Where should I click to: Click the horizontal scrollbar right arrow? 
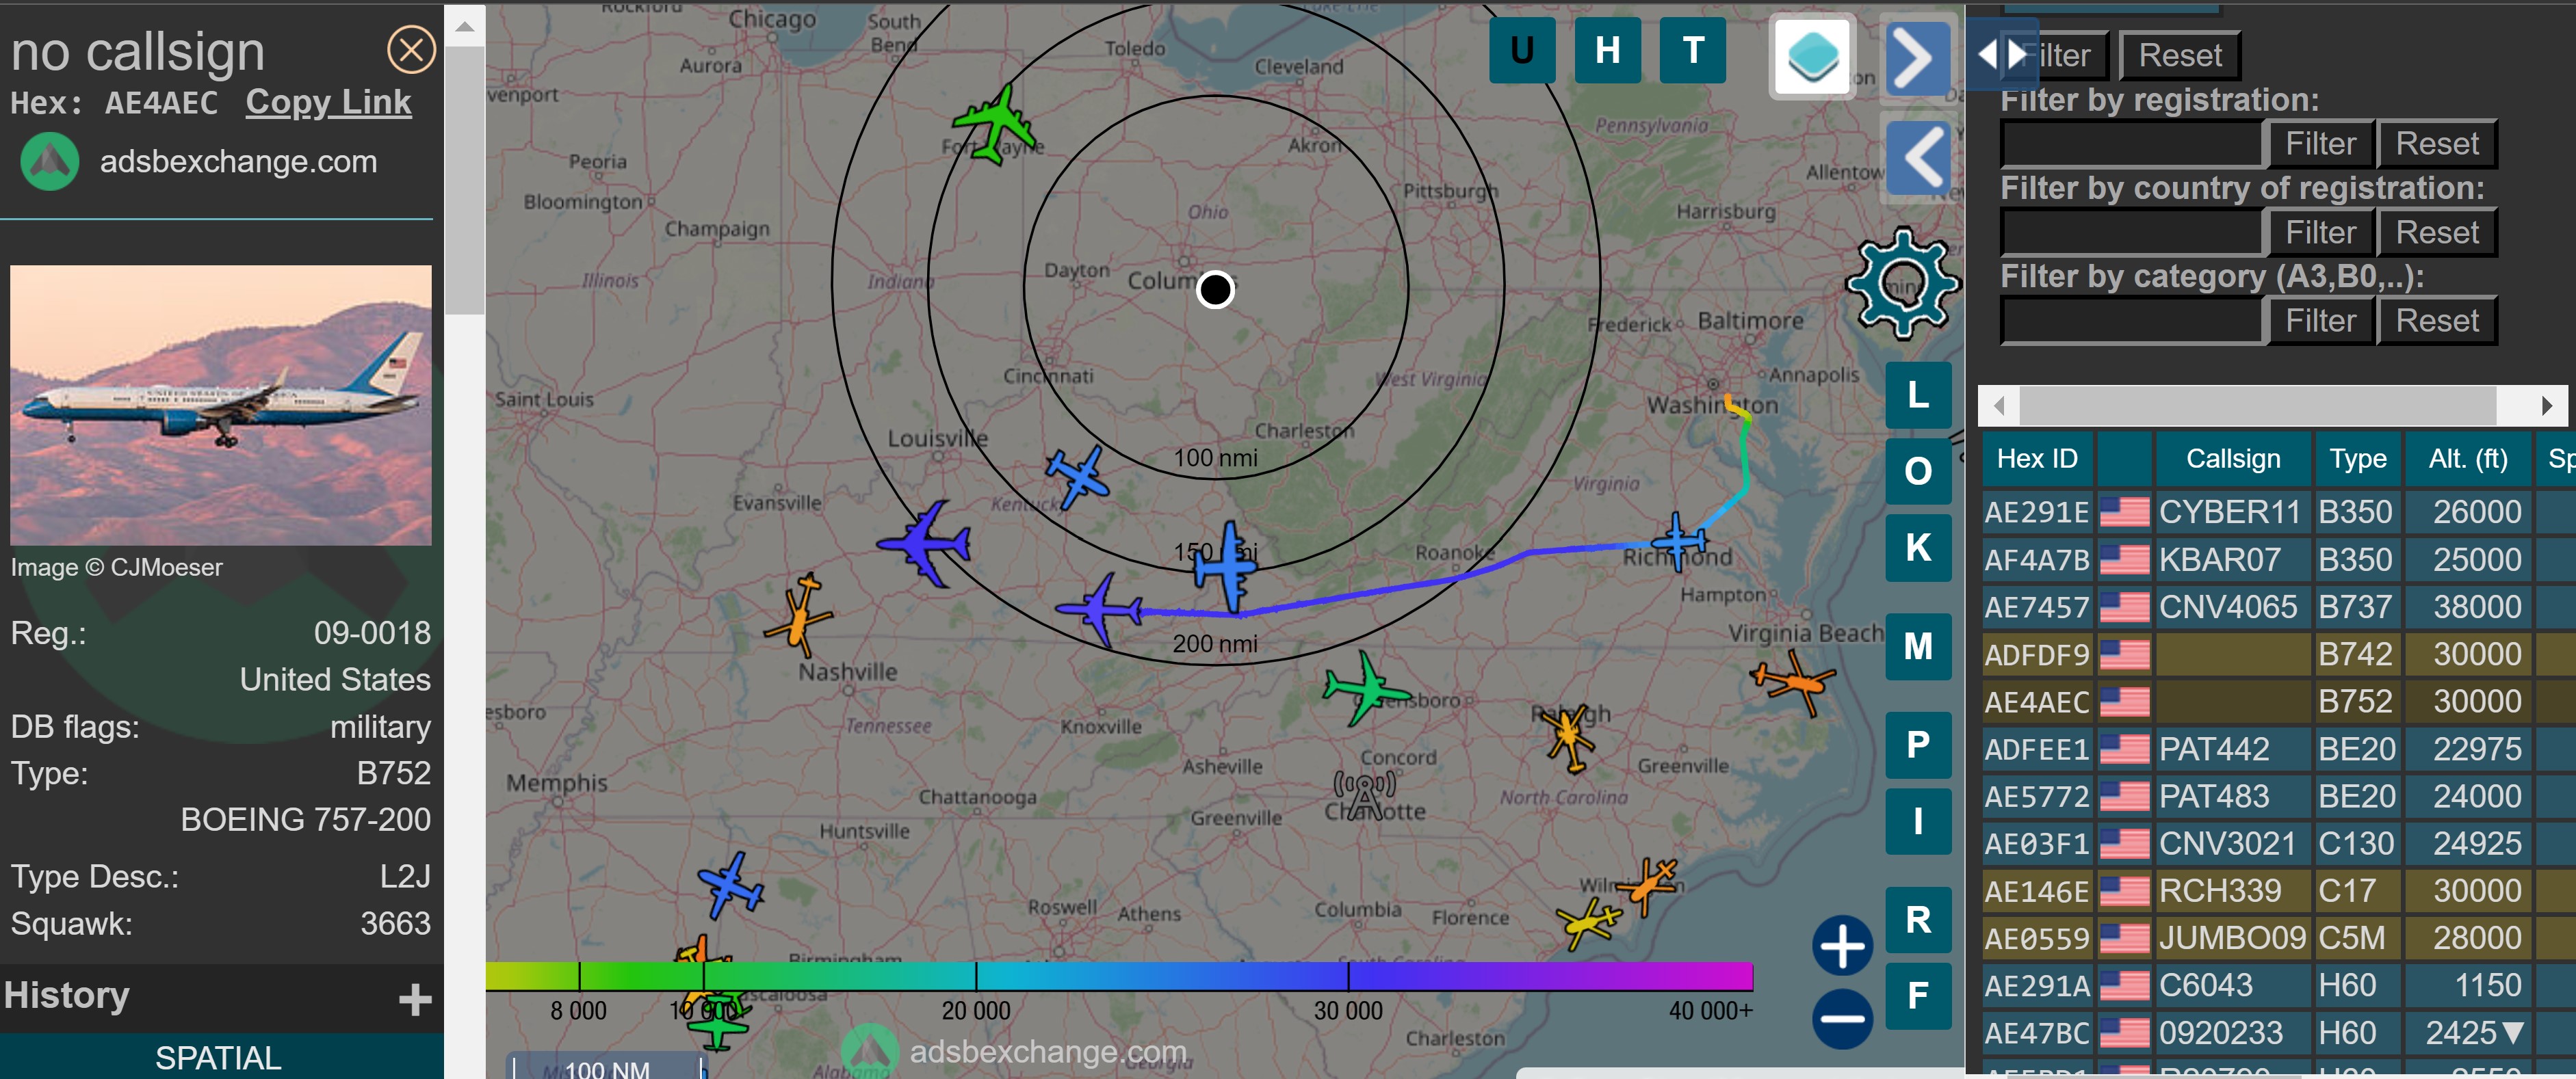pos(2547,407)
